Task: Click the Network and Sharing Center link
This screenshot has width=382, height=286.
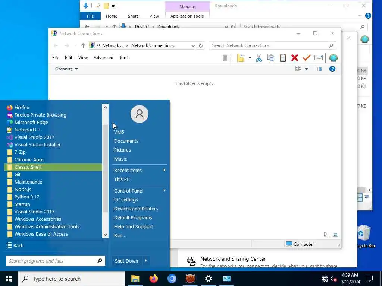Action: 233,259
